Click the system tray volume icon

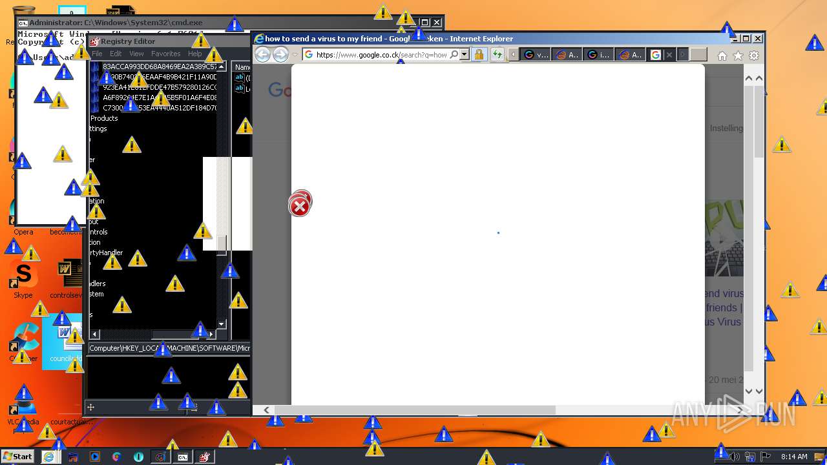[x=735, y=457]
